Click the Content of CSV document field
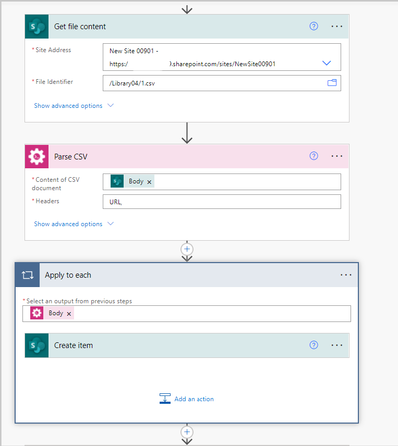The width and height of the screenshot is (398, 446). coord(222,182)
